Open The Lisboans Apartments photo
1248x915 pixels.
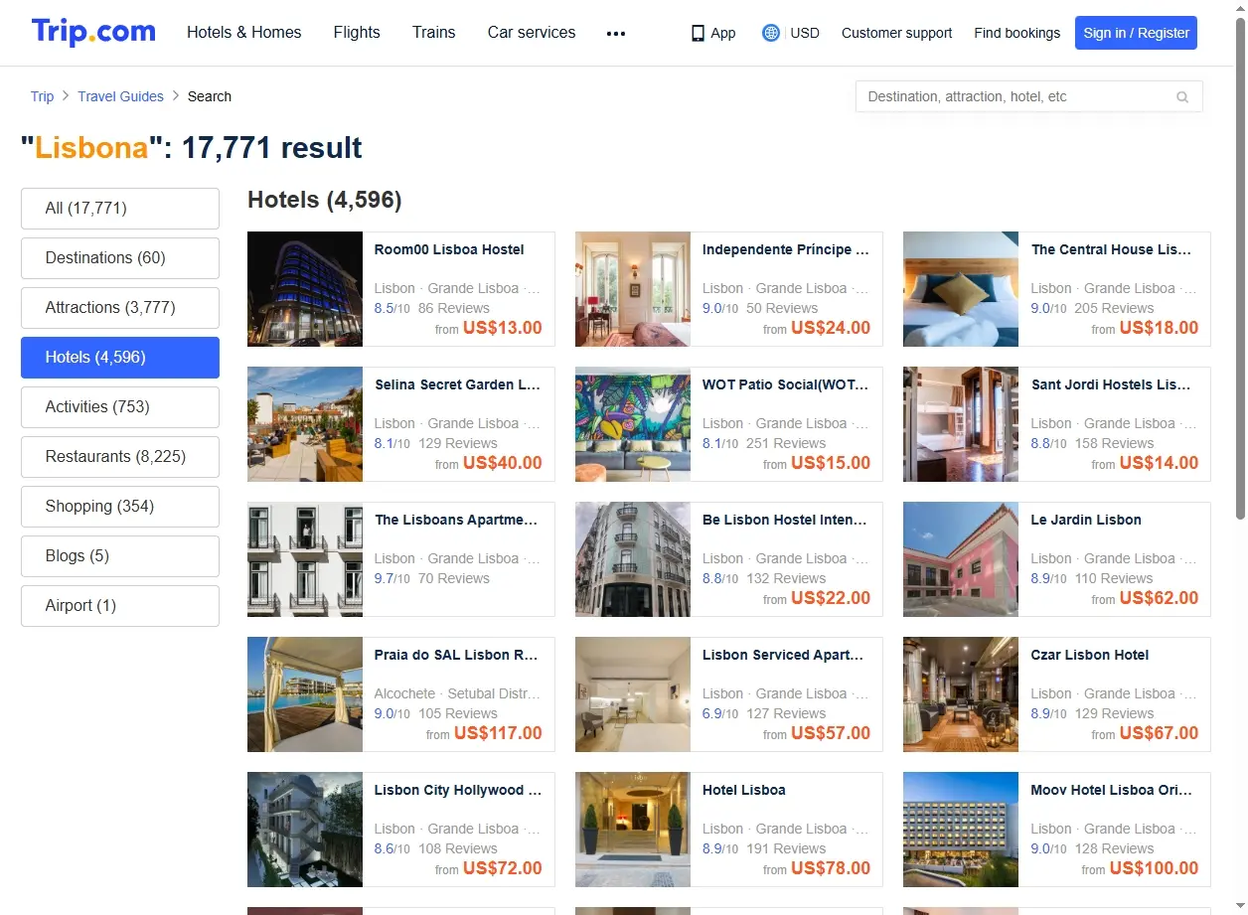[305, 559]
